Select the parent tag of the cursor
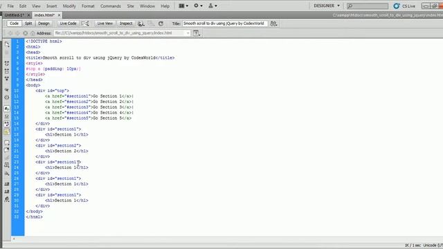The height and width of the screenshot is (249, 443). pos(7,90)
